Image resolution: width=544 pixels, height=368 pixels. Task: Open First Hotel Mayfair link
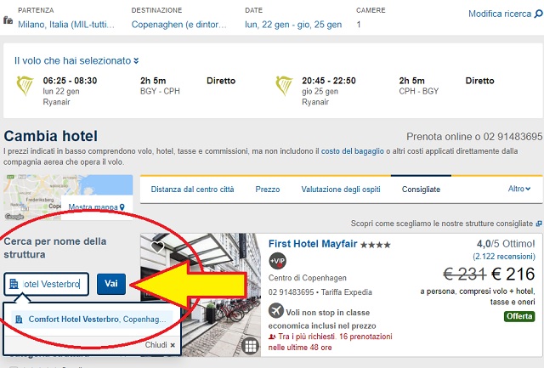pos(313,244)
